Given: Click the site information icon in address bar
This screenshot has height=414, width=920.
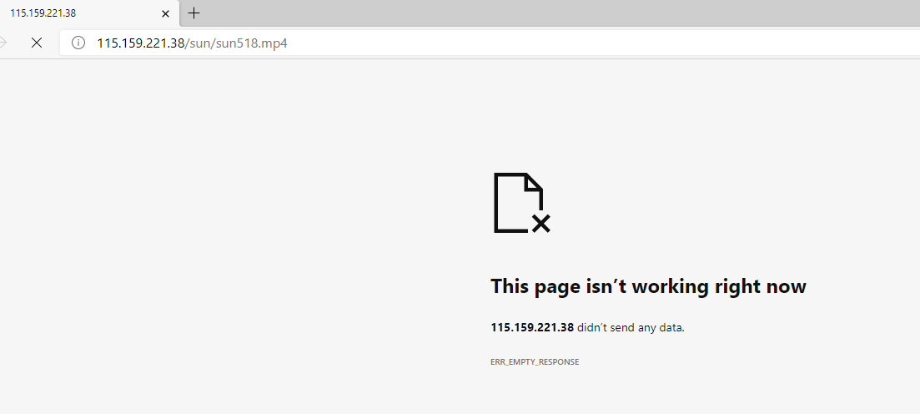Looking at the screenshot, I should [78, 43].
